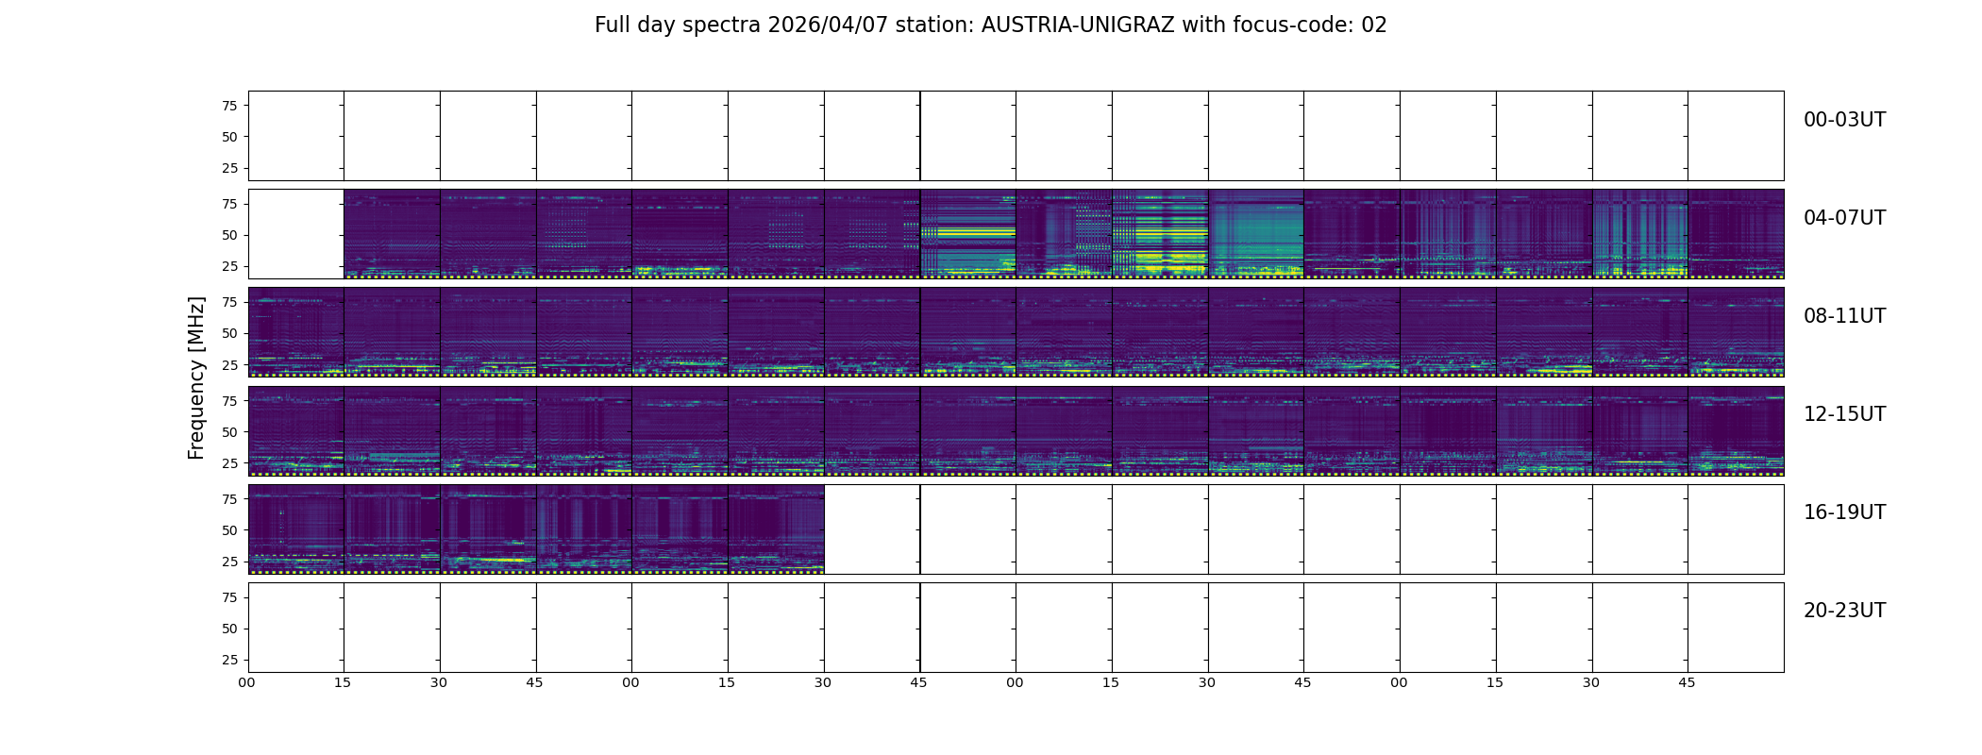
Task: Open the teal-colored 06:30 UT spectrogram panel
Action: [1255, 234]
